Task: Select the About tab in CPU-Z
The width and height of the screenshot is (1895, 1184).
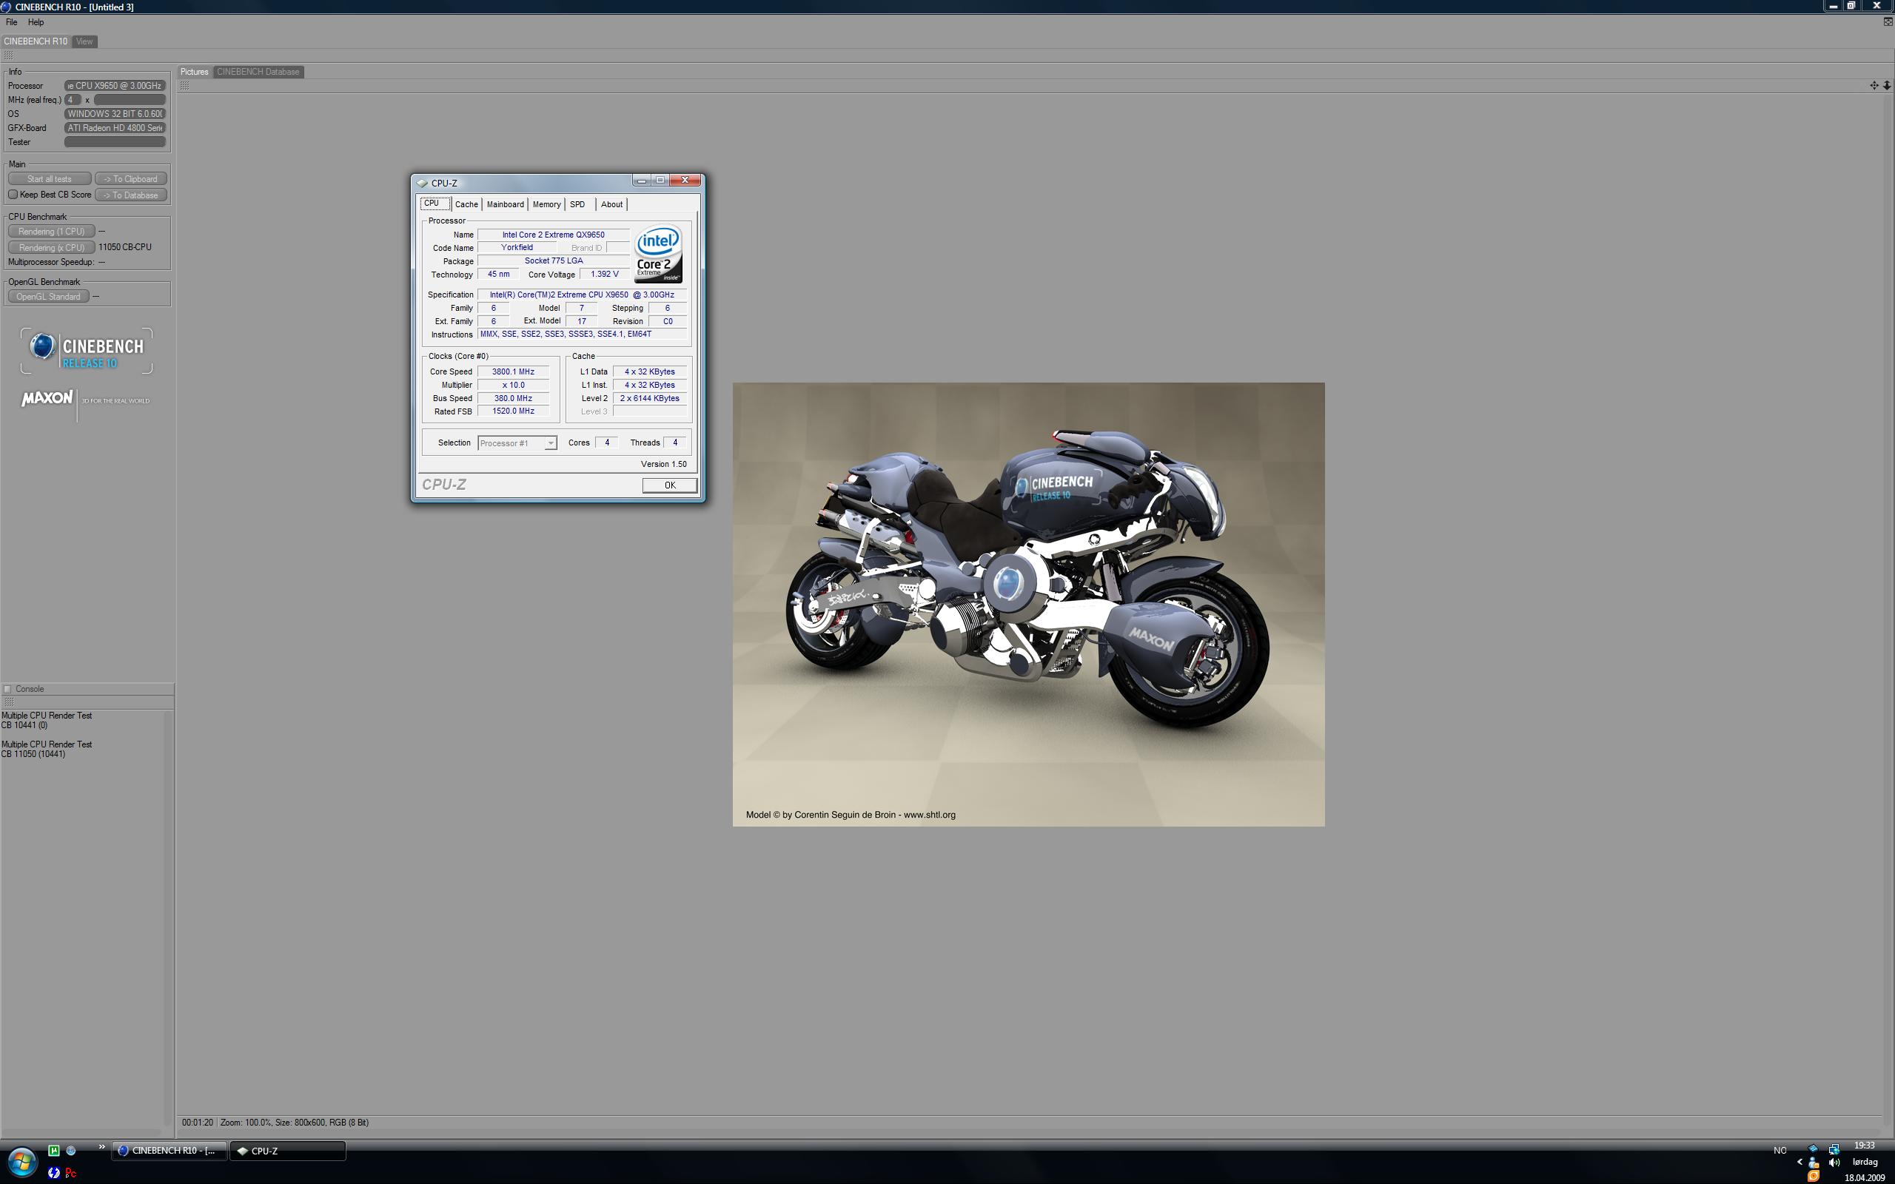Action: (x=611, y=204)
